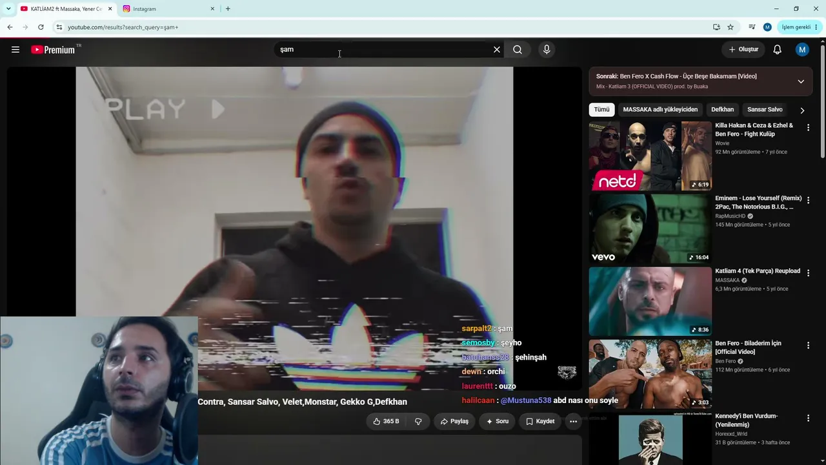Click the install/cast icon in address bar
Screen dimensions: 826x465
tap(716, 27)
